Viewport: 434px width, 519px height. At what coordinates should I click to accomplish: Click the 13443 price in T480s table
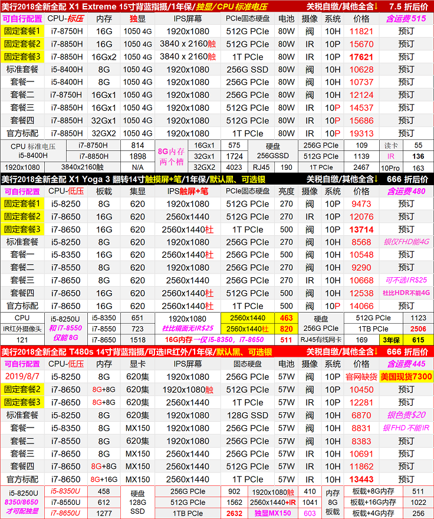pyautogui.click(x=361, y=479)
